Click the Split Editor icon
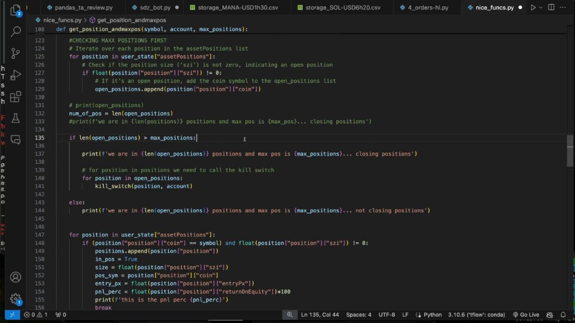This screenshot has width=575, height=323. pyautogui.click(x=551, y=7)
